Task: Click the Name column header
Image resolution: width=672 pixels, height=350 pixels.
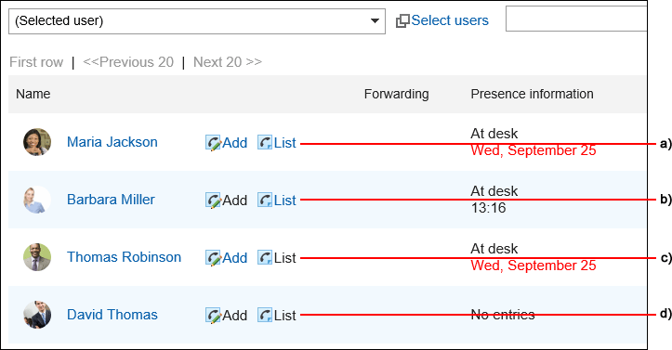Action: pyautogui.click(x=33, y=94)
